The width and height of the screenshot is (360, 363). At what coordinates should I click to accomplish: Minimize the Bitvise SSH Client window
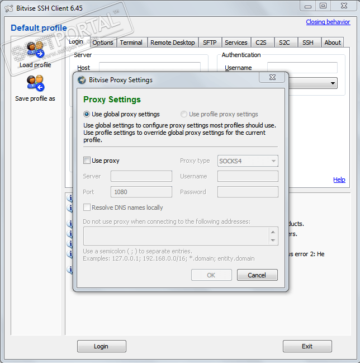(x=308, y=6)
